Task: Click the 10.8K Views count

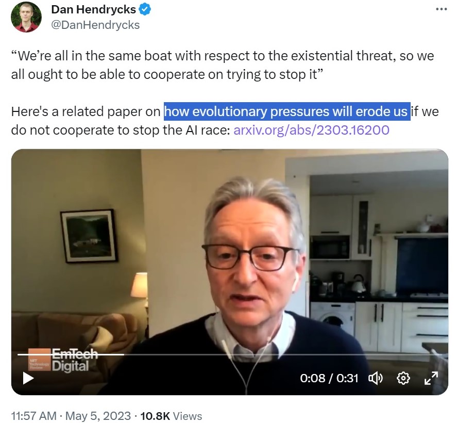Action: (x=171, y=416)
